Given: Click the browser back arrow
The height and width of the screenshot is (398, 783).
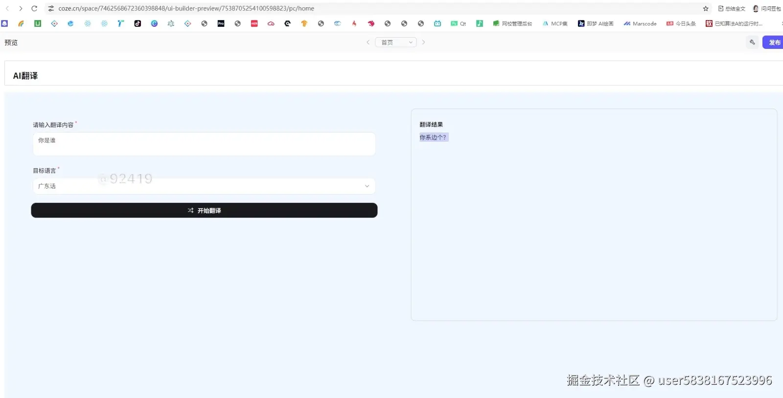Looking at the screenshot, I should coord(7,8).
